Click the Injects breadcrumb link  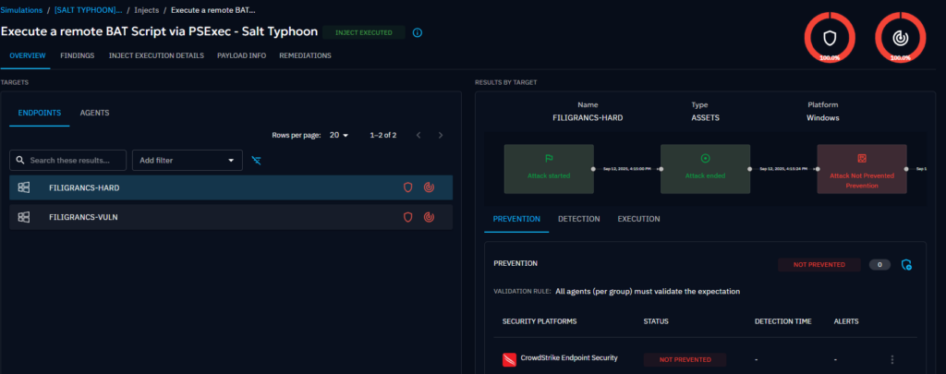(147, 9)
